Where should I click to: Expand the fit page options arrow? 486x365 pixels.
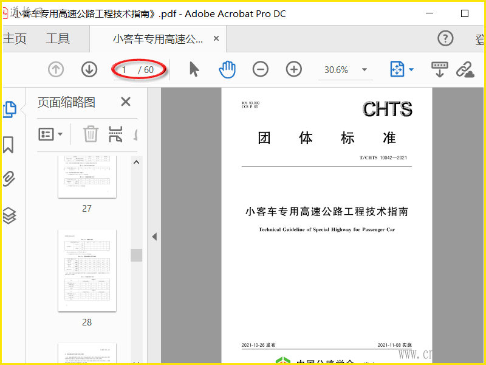point(411,69)
